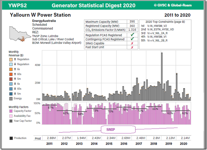Click the raise 6s legend swatch
Viewport: 207px width, 150px height.
pos(11,69)
